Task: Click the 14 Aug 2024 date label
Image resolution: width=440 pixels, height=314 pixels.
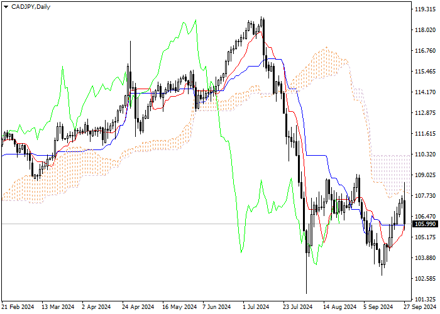Action: point(339,307)
